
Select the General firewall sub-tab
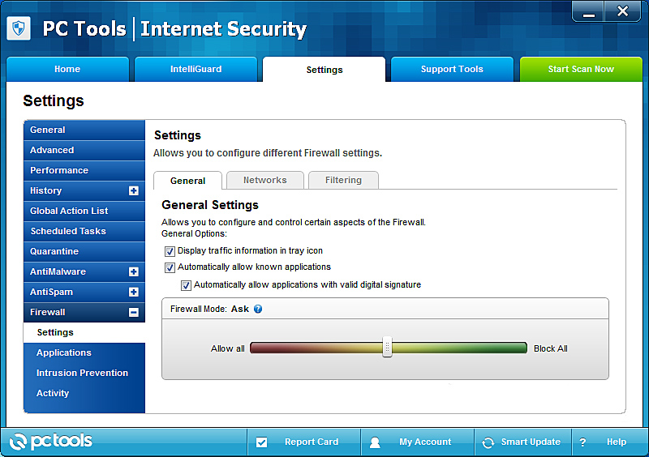click(x=187, y=181)
